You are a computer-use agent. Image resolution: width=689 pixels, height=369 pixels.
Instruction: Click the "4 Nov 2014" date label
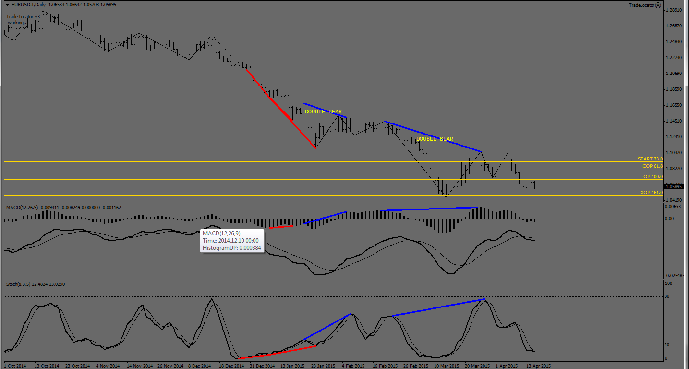pyautogui.click(x=108, y=366)
